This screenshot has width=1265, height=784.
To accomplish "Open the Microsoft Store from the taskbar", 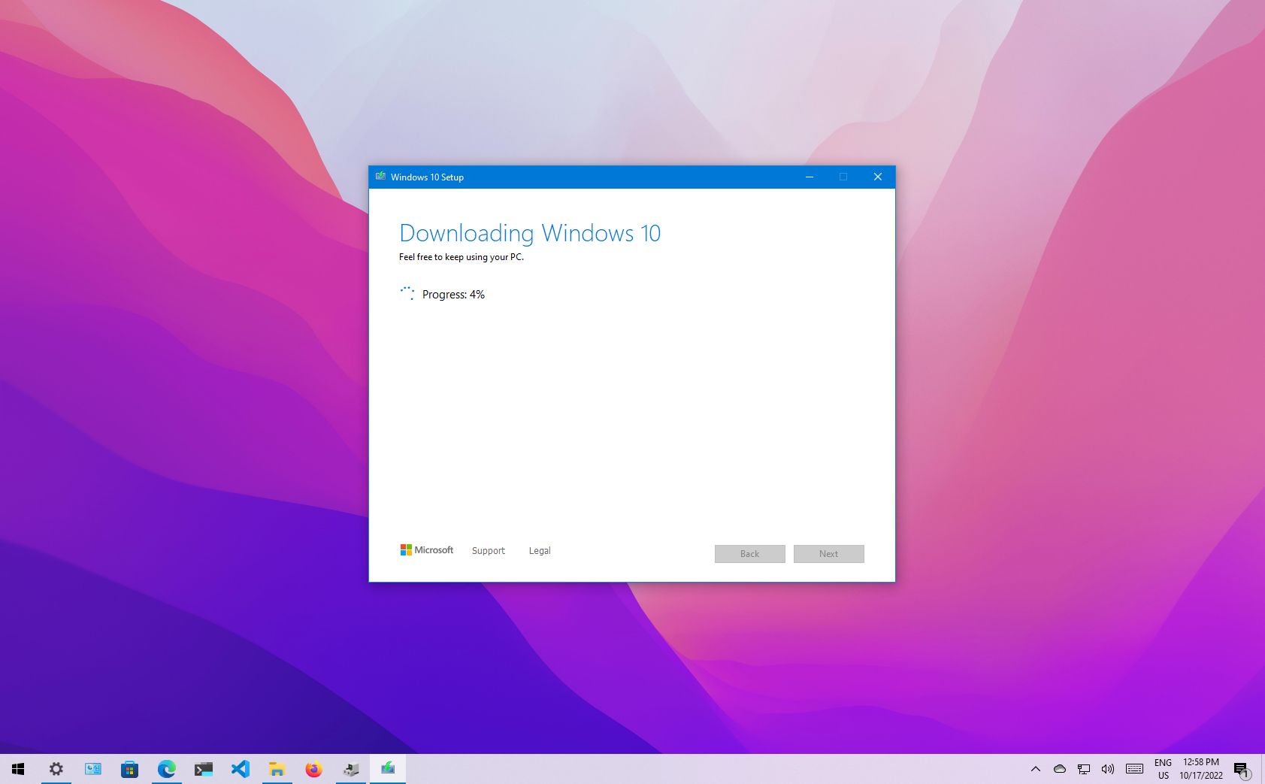I will tap(129, 768).
